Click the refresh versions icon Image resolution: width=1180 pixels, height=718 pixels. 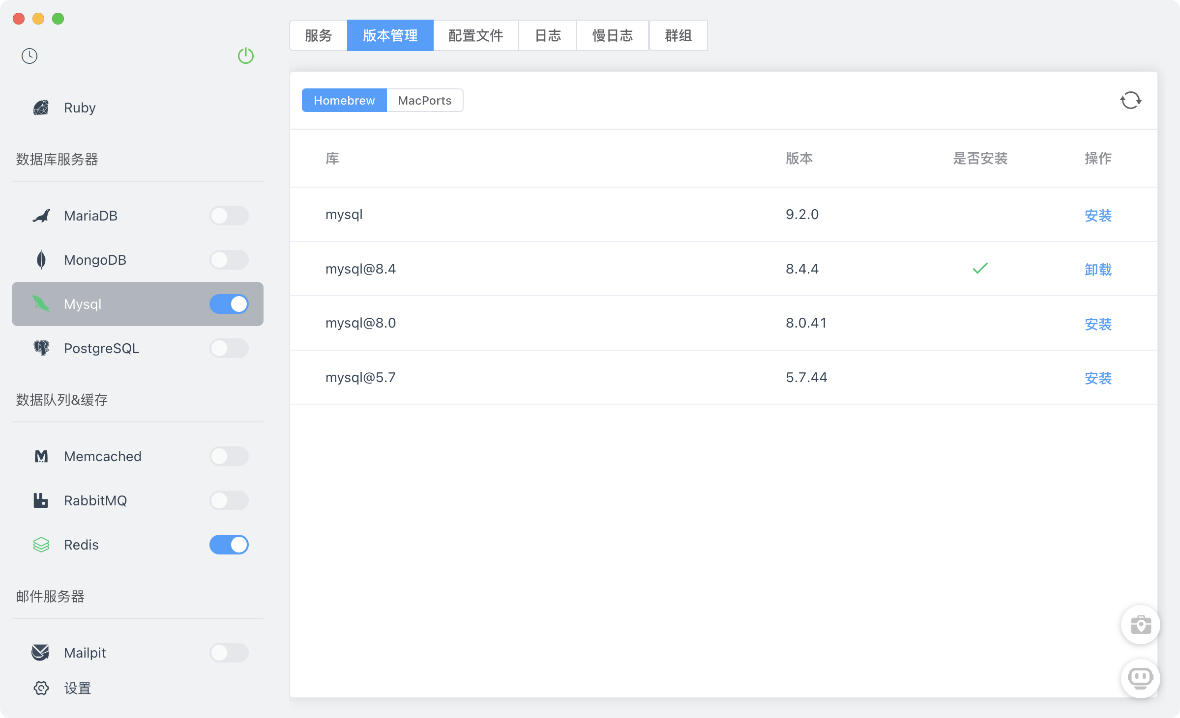[1130, 100]
